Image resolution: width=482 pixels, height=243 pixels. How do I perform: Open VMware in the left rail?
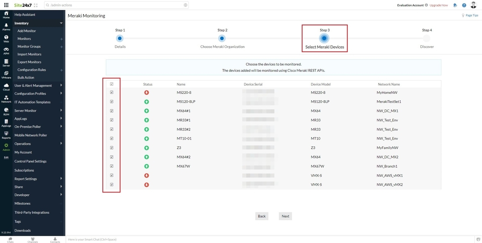tap(6, 75)
